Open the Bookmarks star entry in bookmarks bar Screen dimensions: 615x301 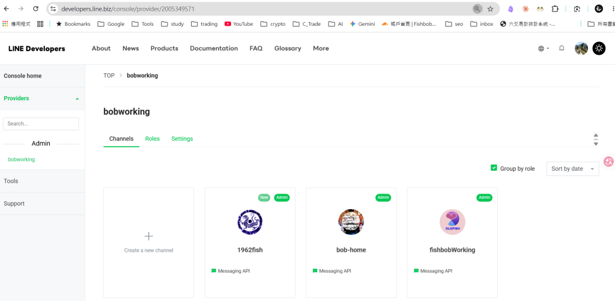pyautogui.click(x=73, y=24)
